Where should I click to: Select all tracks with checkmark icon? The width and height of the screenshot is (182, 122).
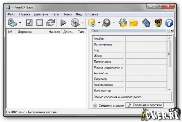coord(29,23)
